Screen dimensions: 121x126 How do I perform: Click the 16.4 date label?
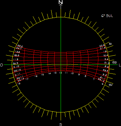pos(106,56)
